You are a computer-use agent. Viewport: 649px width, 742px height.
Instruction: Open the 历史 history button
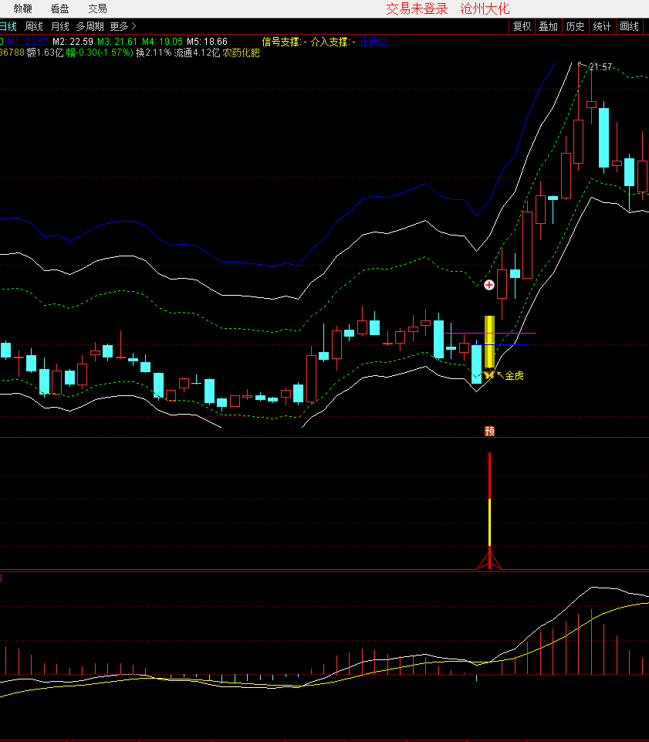point(575,26)
